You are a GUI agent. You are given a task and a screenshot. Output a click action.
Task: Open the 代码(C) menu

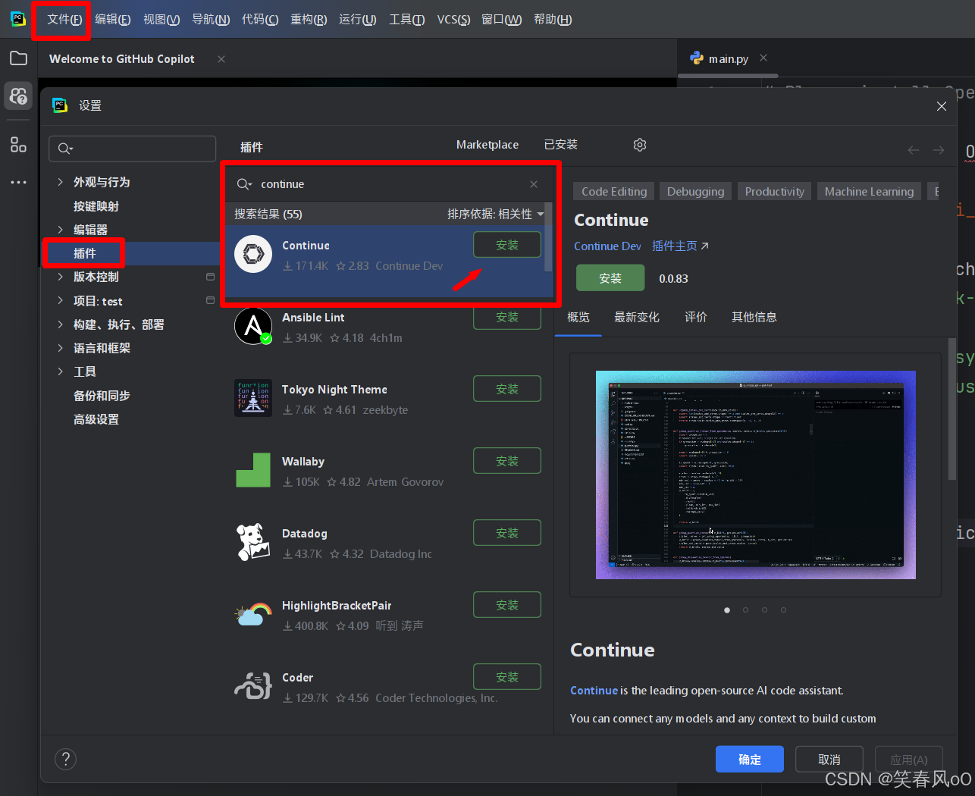pos(260,19)
